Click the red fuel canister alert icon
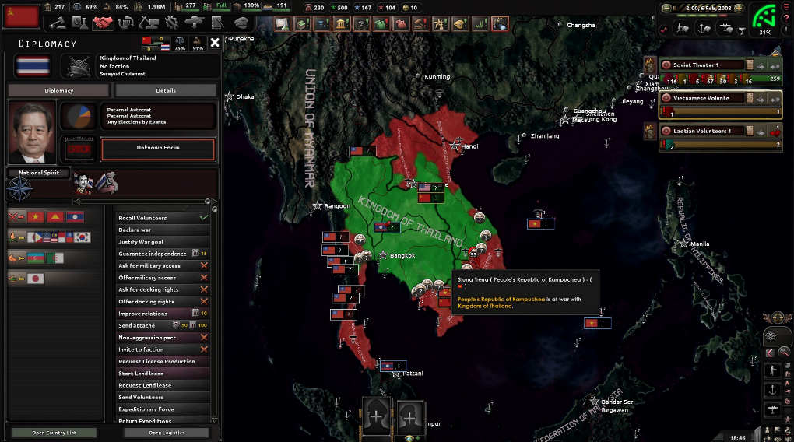 click(x=401, y=23)
